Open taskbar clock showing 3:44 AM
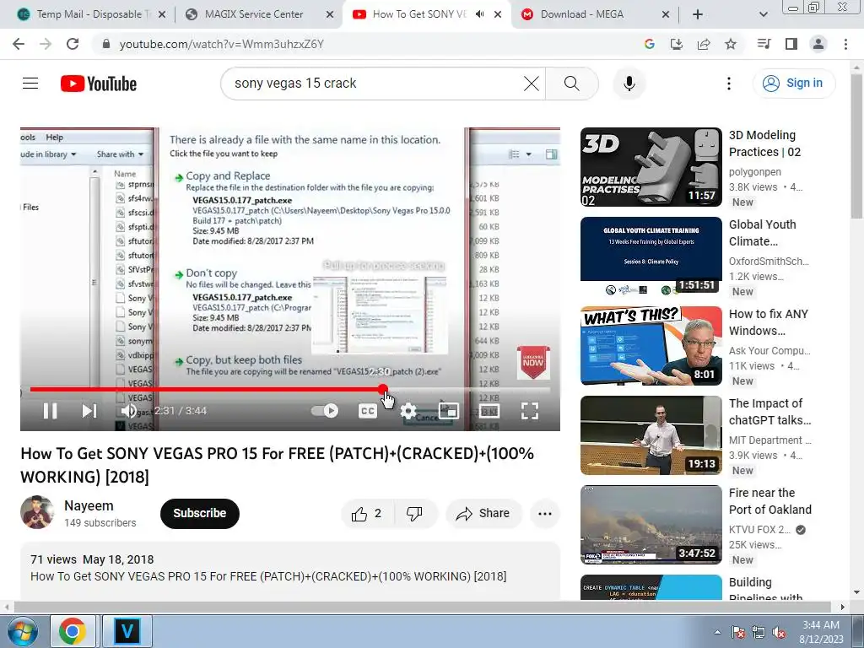 click(x=821, y=631)
